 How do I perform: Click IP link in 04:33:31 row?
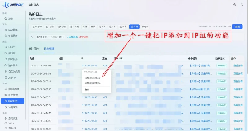[90, 97]
